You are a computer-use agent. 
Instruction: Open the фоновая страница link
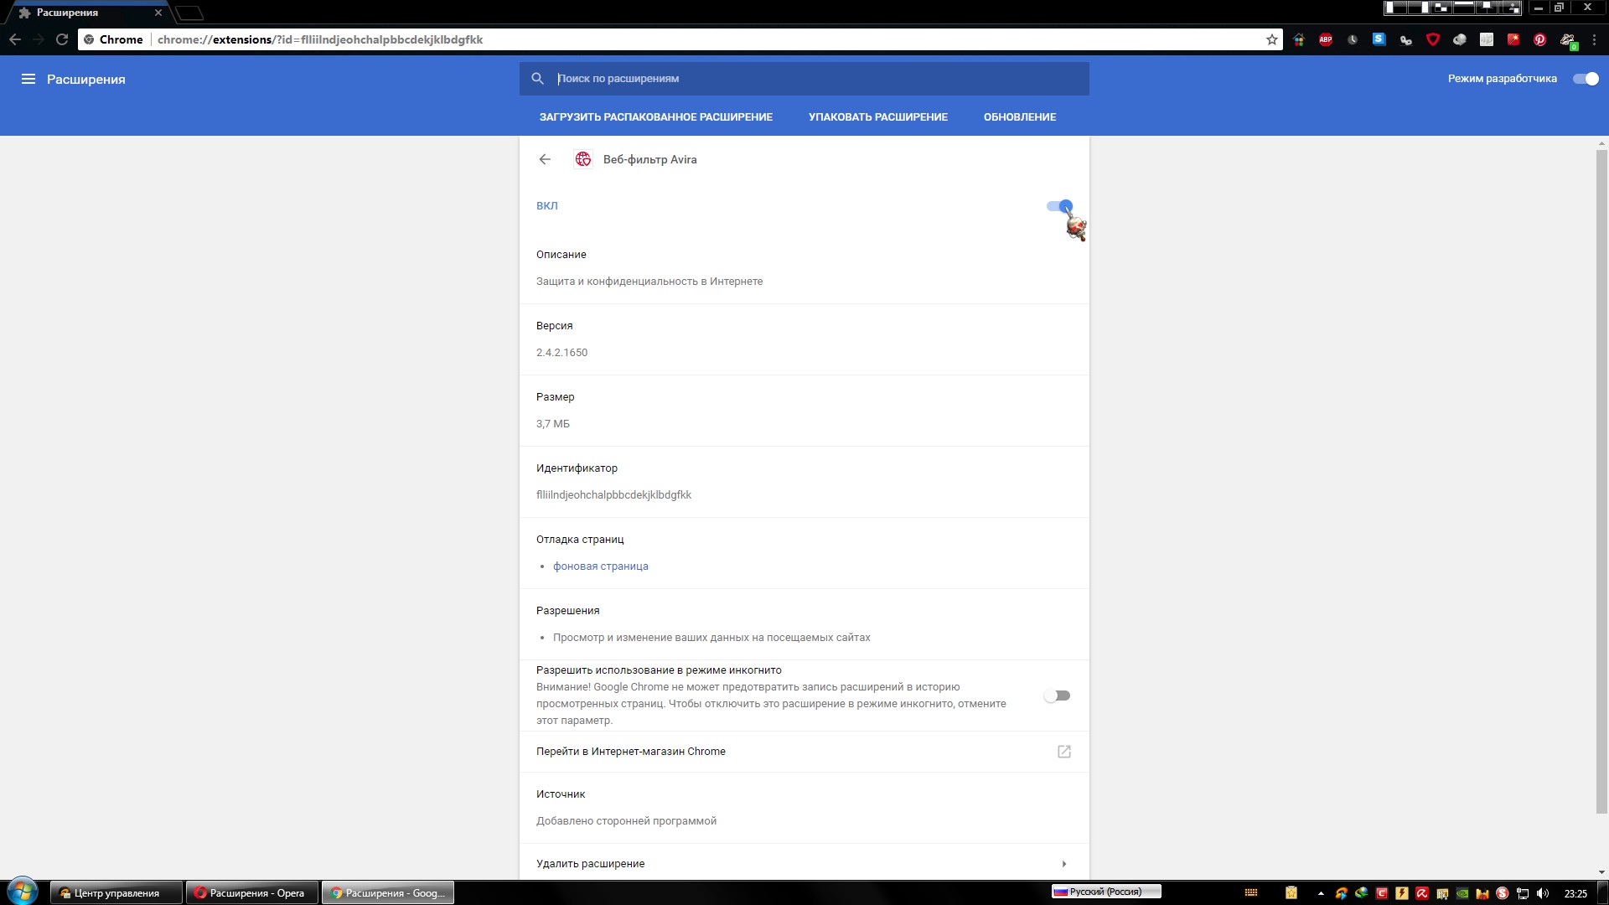(x=600, y=566)
